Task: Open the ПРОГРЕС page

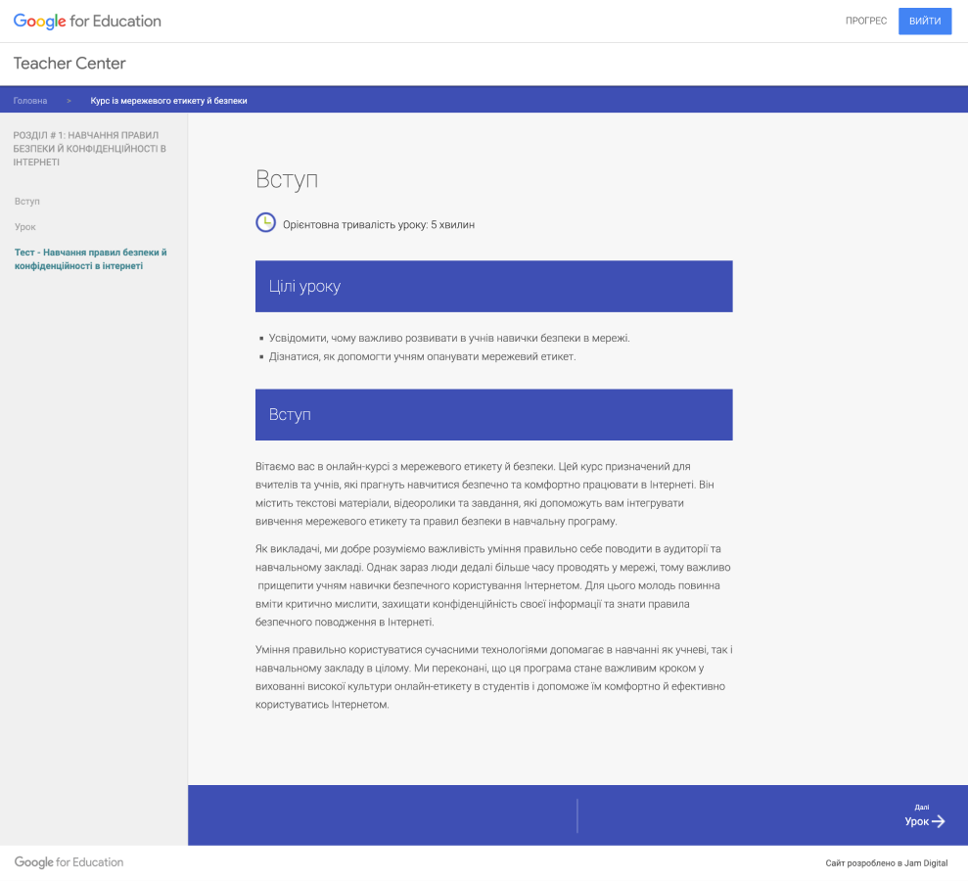Action: tap(866, 22)
